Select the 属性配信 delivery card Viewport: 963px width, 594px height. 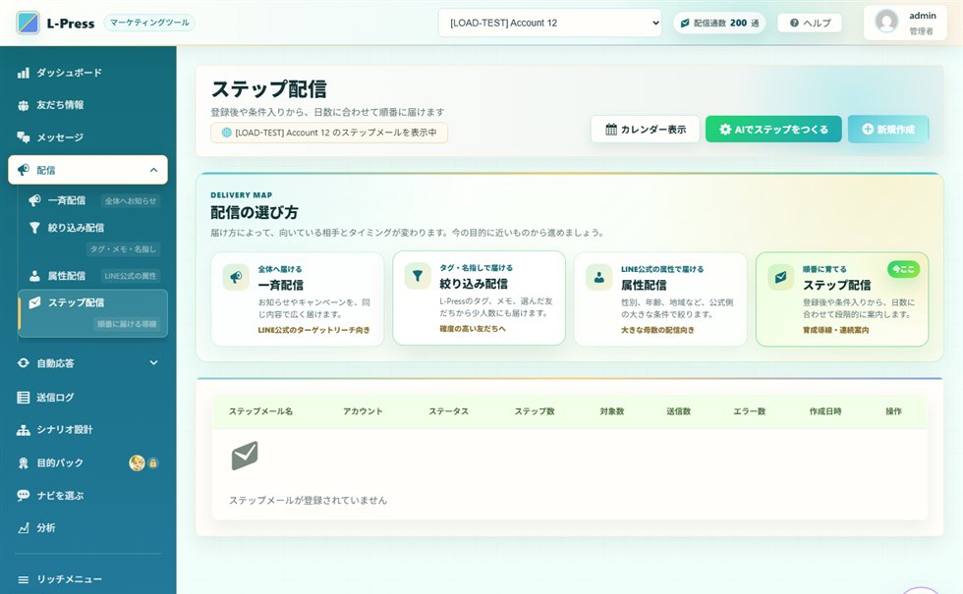point(660,298)
